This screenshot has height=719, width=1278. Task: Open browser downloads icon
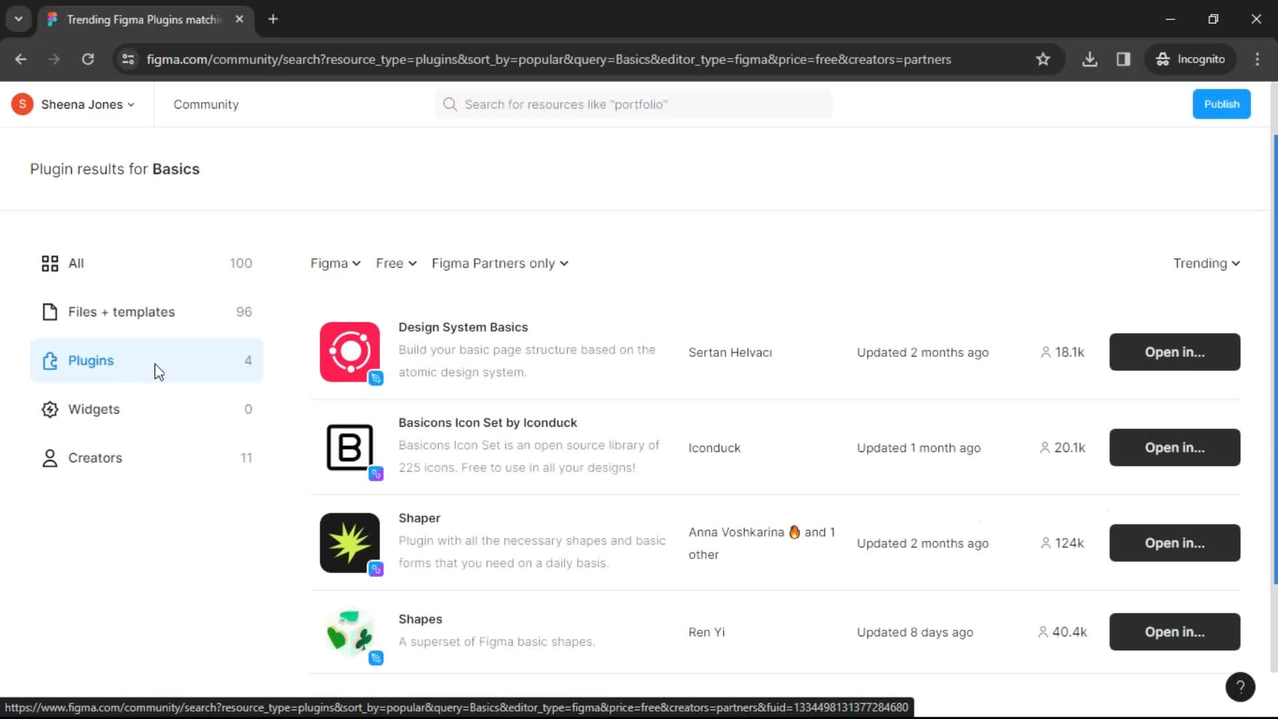(x=1090, y=59)
